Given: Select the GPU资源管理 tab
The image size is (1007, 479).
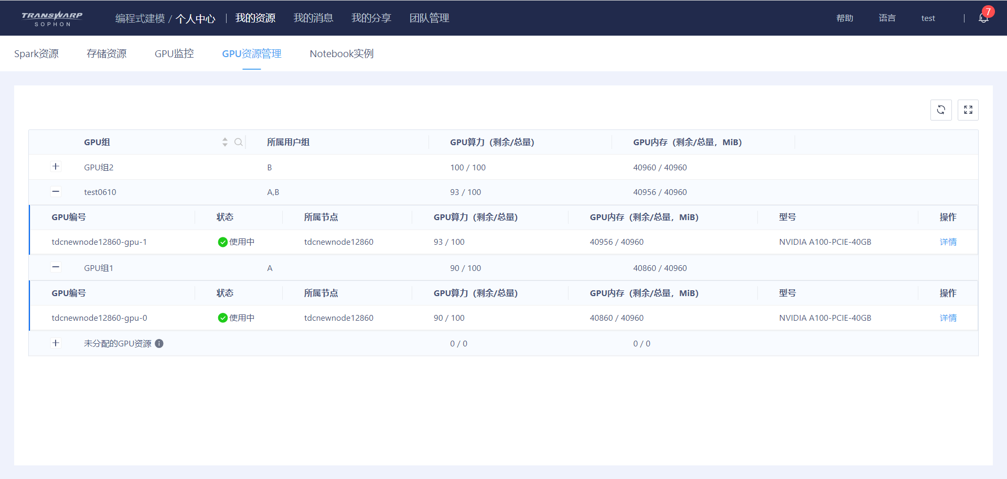Looking at the screenshot, I should 252,53.
